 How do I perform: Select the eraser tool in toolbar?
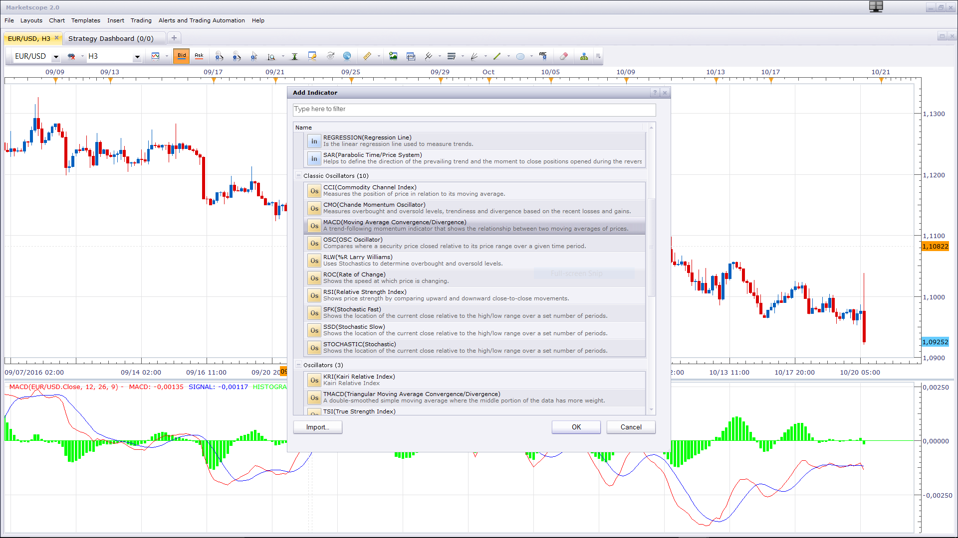point(564,56)
